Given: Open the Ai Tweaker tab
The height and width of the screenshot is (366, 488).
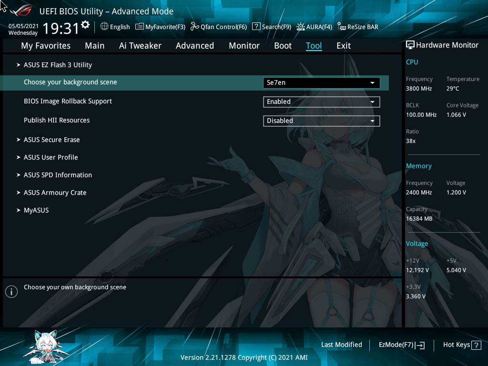Looking at the screenshot, I should click(x=140, y=46).
